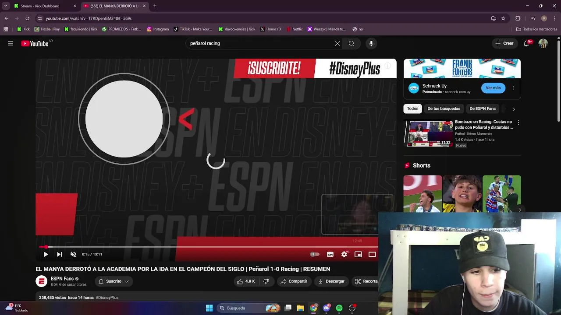
Task: Download the video with Descargar
Action: [331, 281]
